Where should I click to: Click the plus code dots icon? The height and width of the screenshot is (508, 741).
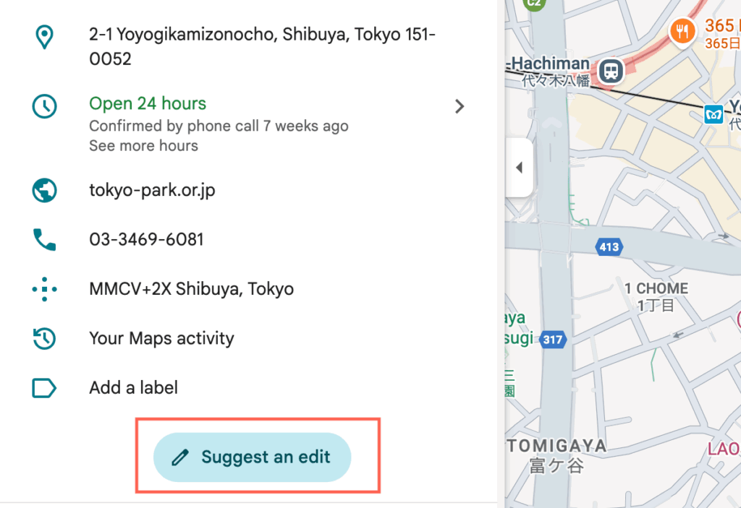click(x=44, y=289)
